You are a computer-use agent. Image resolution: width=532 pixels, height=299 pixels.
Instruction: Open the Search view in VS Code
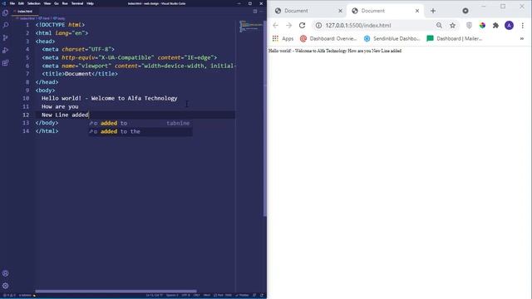pos(6,26)
